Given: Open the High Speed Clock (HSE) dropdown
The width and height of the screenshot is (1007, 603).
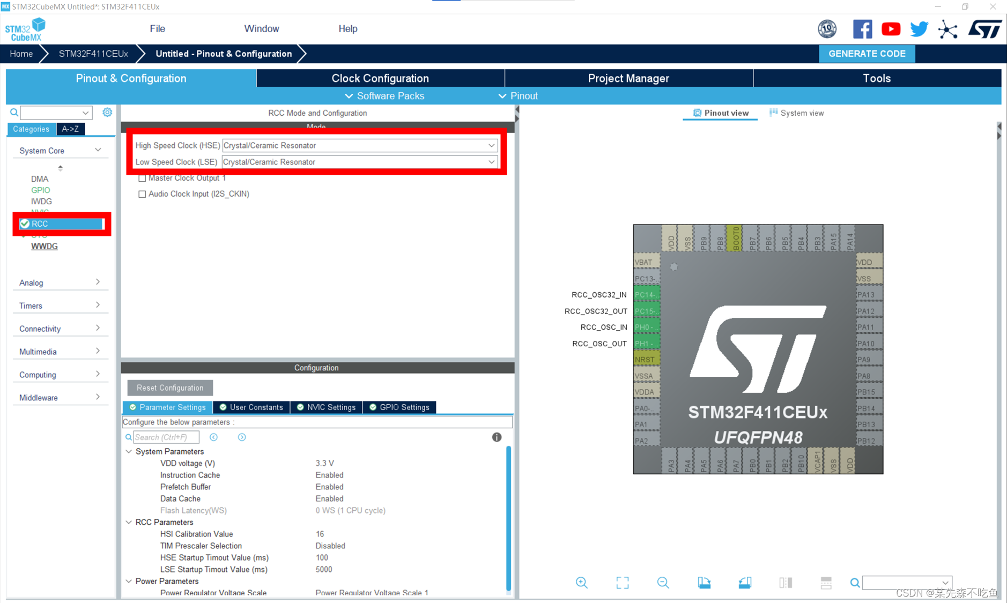Looking at the screenshot, I should tap(491, 145).
